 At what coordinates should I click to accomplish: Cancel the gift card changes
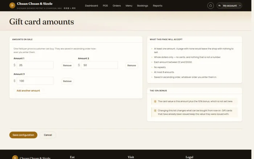coord(48,135)
